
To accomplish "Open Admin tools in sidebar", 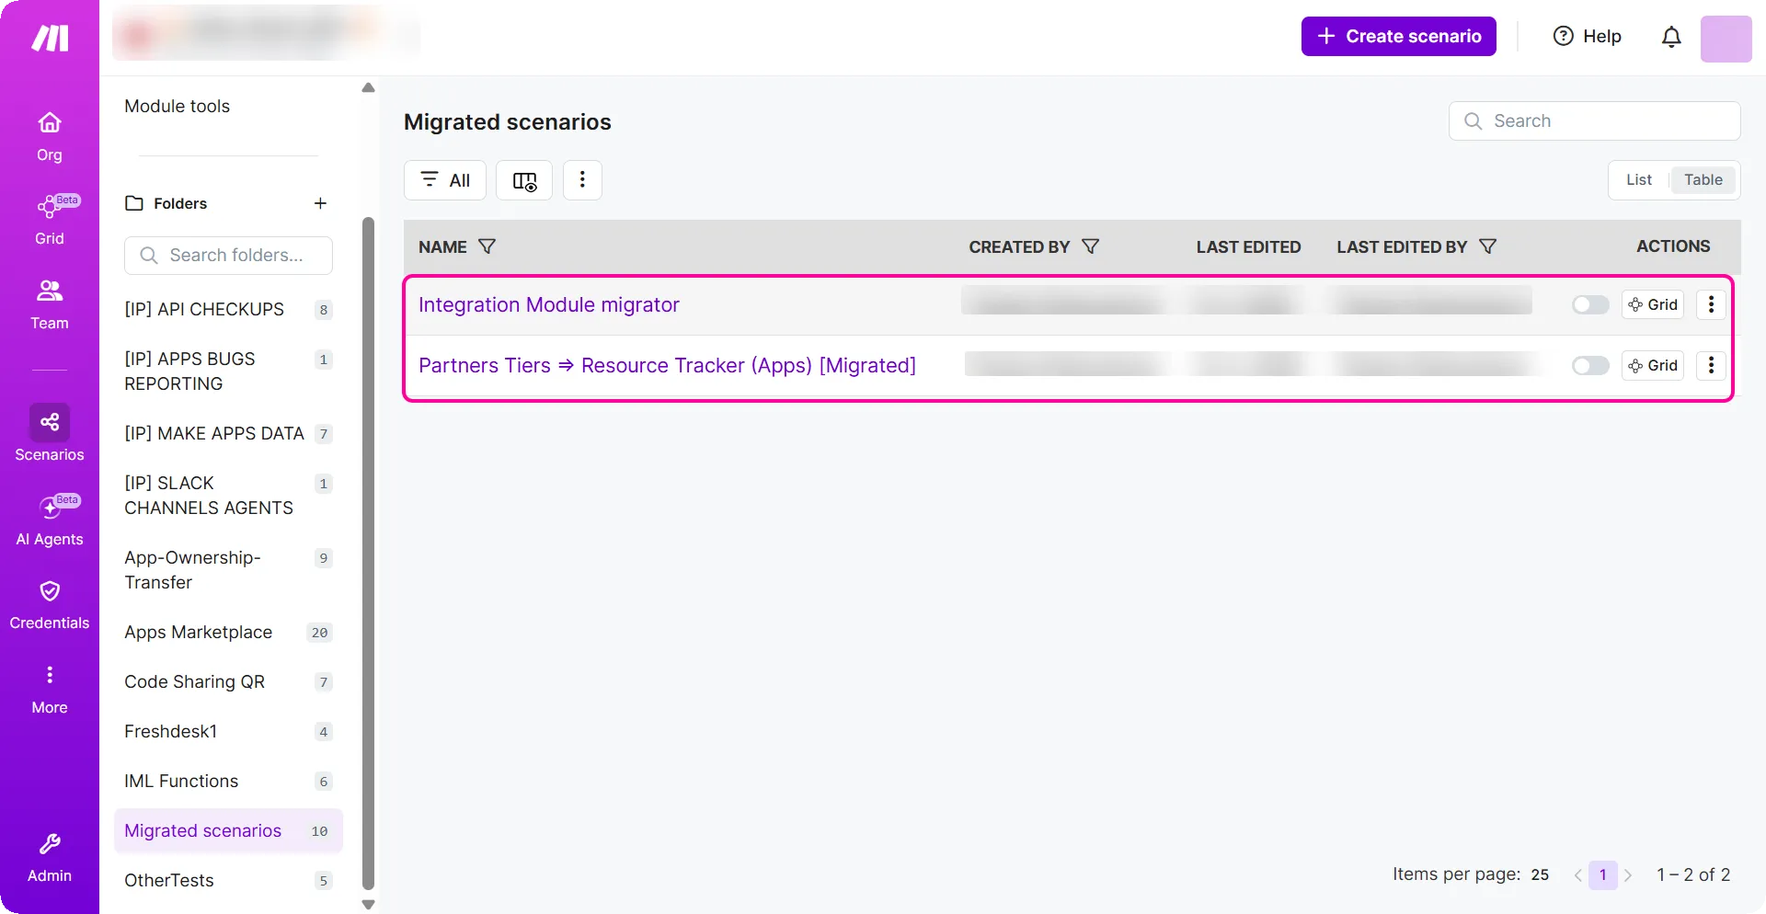I will pos(50,858).
